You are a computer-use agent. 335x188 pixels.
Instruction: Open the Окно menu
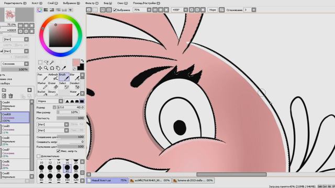tap(122, 3)
